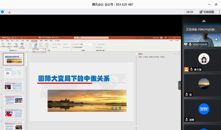This screenshot has height=130, width=221.
Task: Click the PowerPoint save icon in title bar
Action: [x=13, y=38]
